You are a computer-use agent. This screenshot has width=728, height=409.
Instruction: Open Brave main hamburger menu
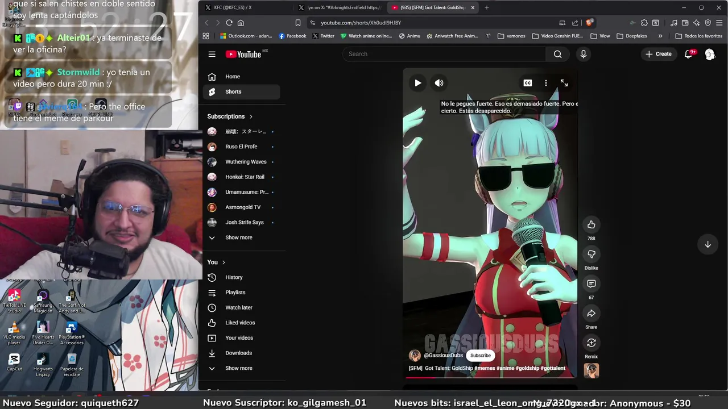[x=719, y=23]
